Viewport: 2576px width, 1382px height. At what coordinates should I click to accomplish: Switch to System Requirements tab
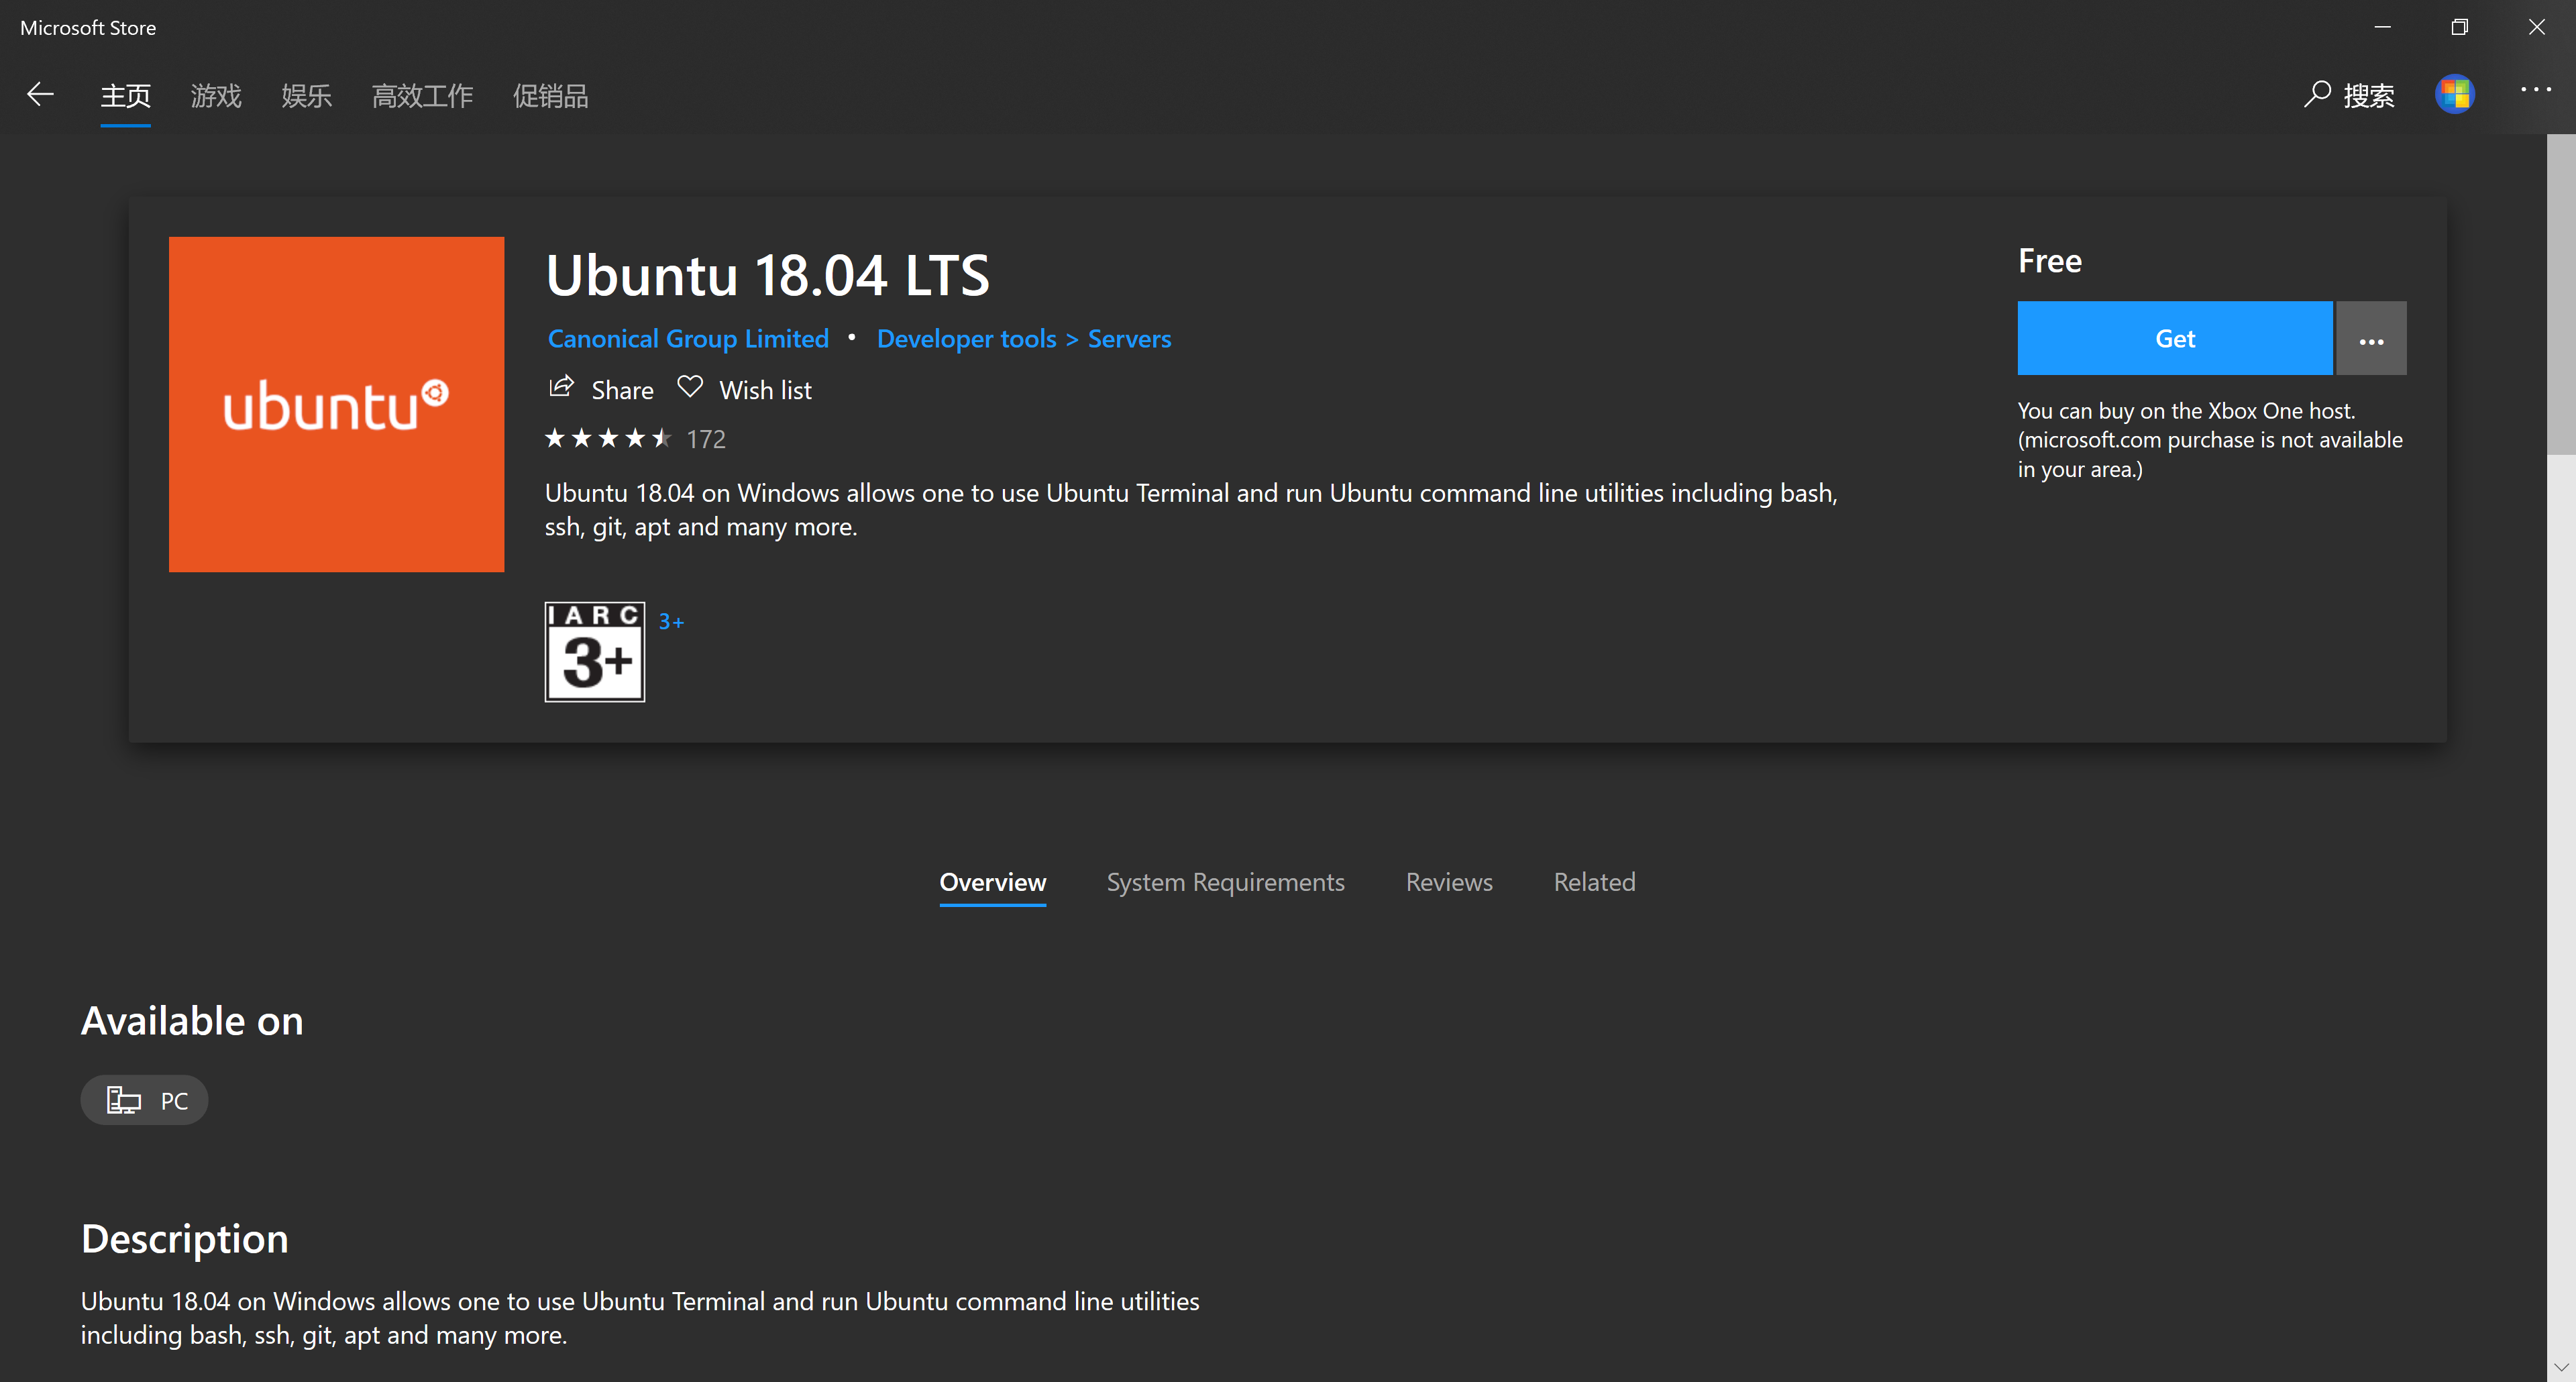click(1225, 882)
